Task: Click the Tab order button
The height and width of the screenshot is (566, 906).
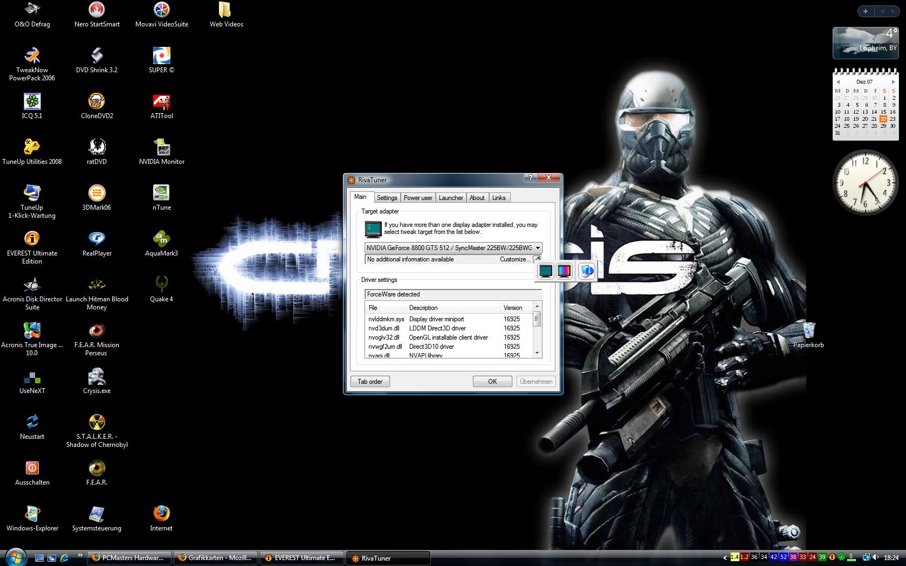Action: pos(370,382)
